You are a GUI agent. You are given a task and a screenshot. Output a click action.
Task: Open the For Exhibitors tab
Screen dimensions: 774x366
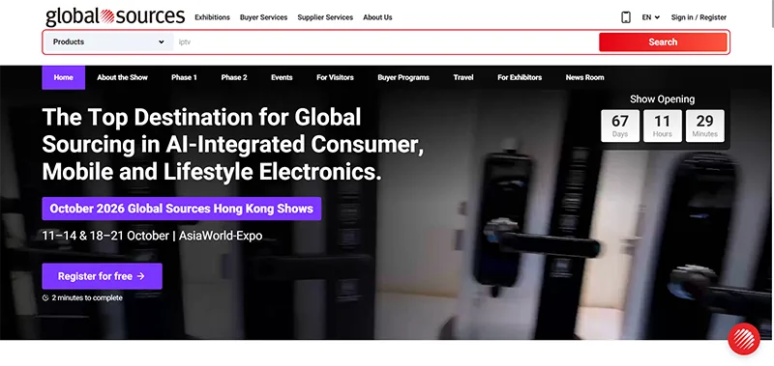point(520,77)
